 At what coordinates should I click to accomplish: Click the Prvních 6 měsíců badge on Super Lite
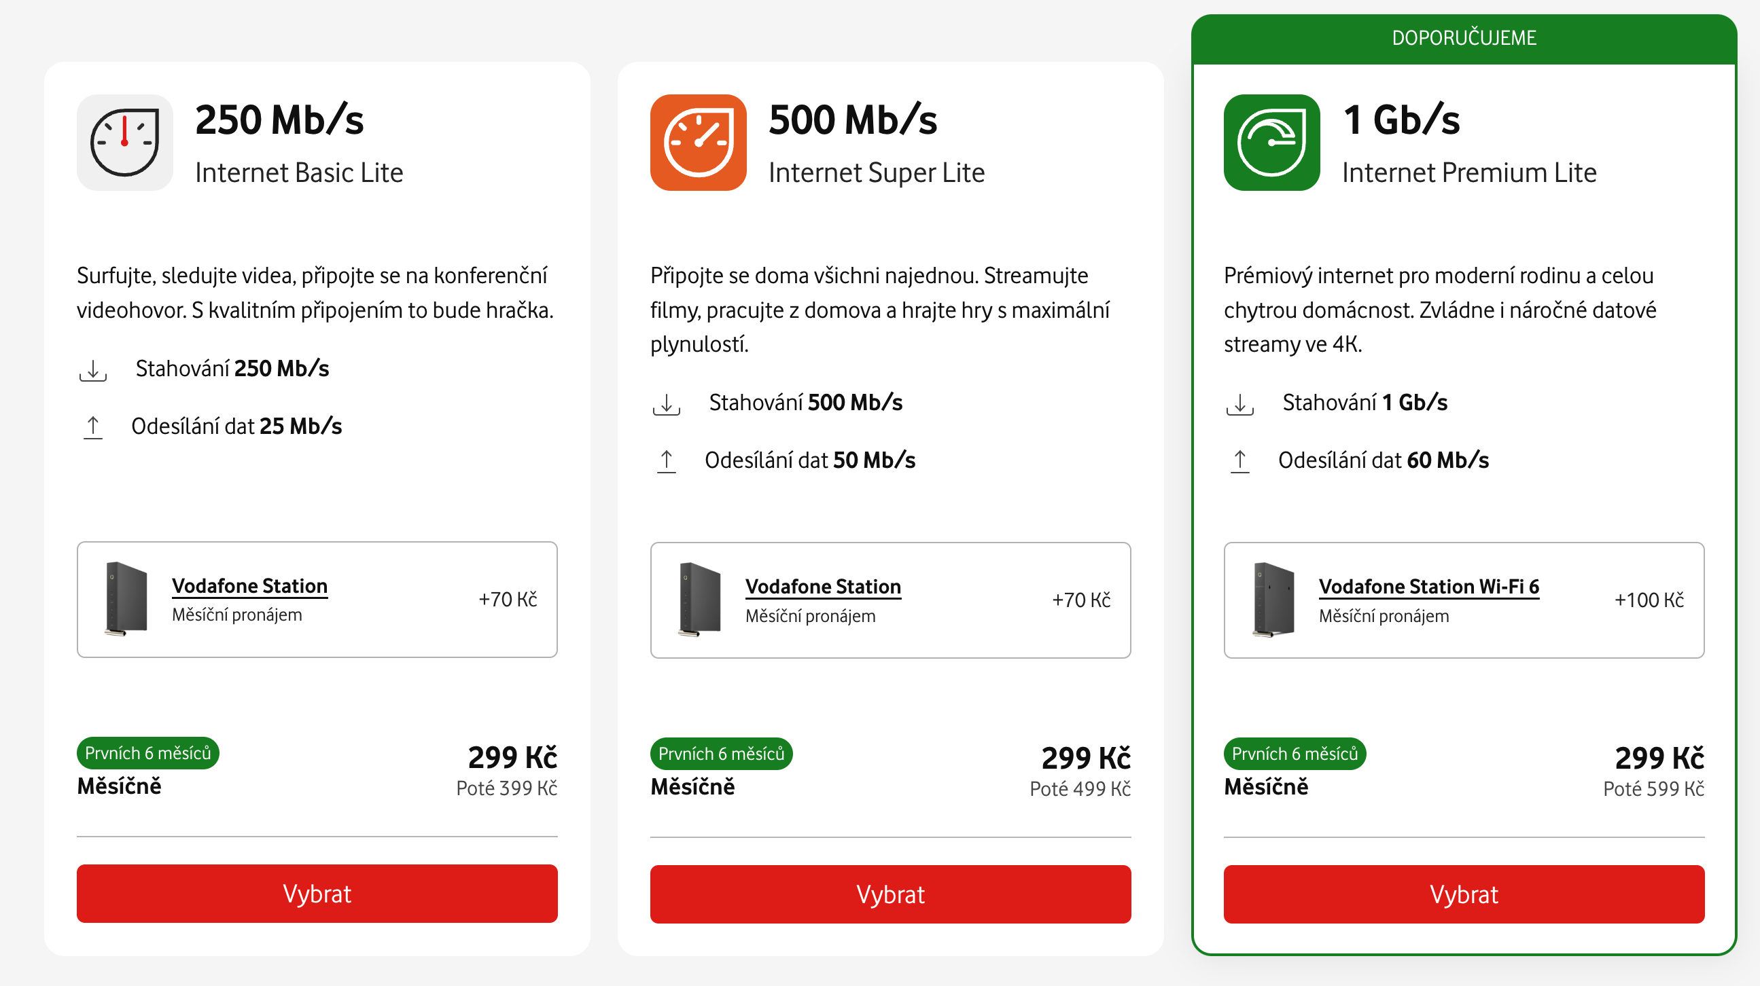pos(721,753)
